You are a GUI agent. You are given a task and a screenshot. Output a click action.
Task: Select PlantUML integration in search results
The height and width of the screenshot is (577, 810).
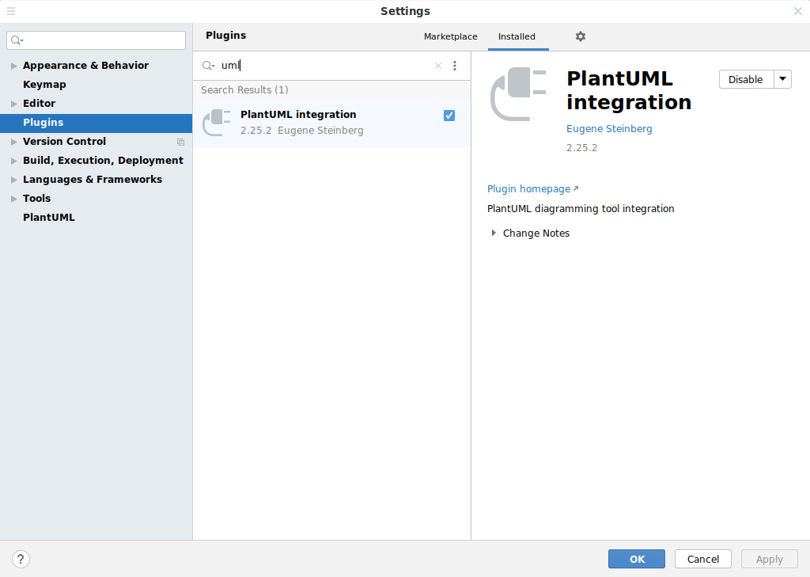pos(331,123)
